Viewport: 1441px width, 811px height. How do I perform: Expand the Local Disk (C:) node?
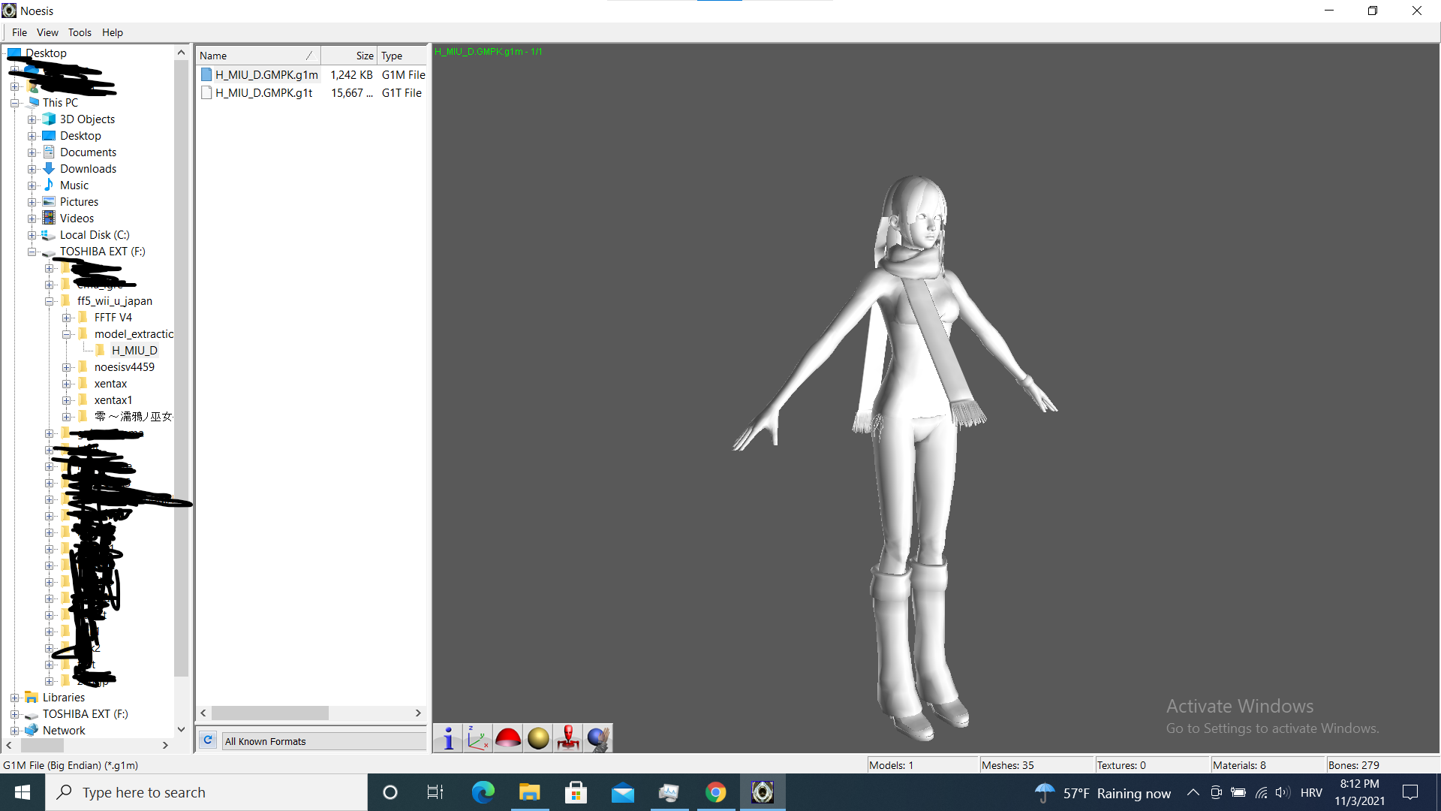coord(32,235)
